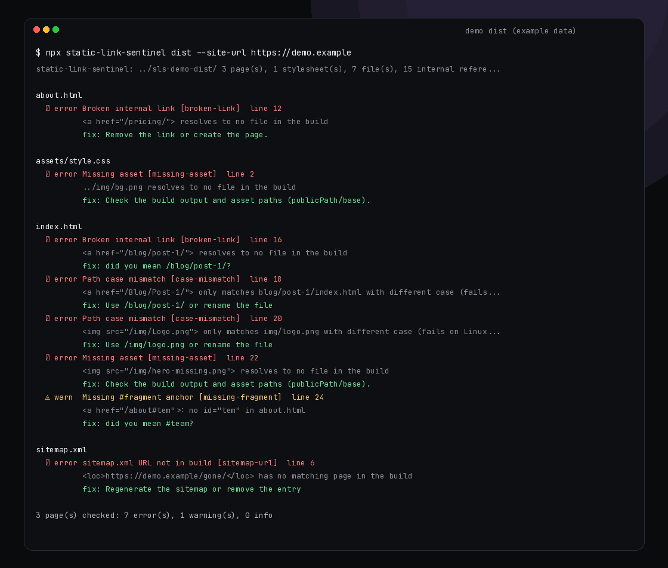Viewport: 668px width, 568px height.
Task: Click the 'demo dist (example data)' title
Action: pyautogui.click(x=520, y=30)
